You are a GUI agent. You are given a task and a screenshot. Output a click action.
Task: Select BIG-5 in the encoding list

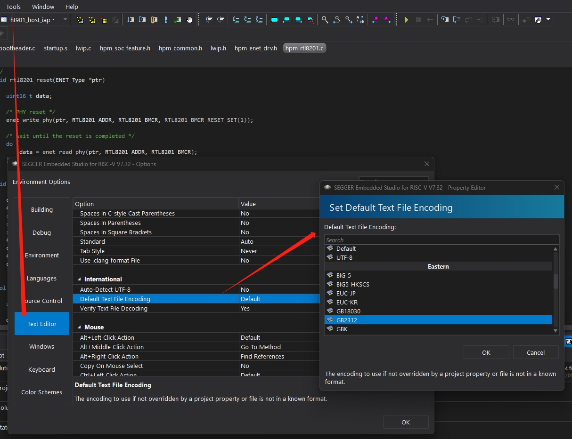click(438, 275)
